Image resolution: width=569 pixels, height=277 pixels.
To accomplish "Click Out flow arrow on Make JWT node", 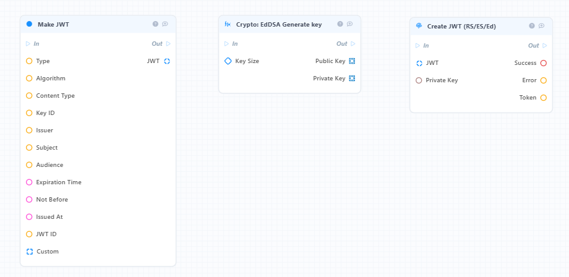I will point(168,43).
